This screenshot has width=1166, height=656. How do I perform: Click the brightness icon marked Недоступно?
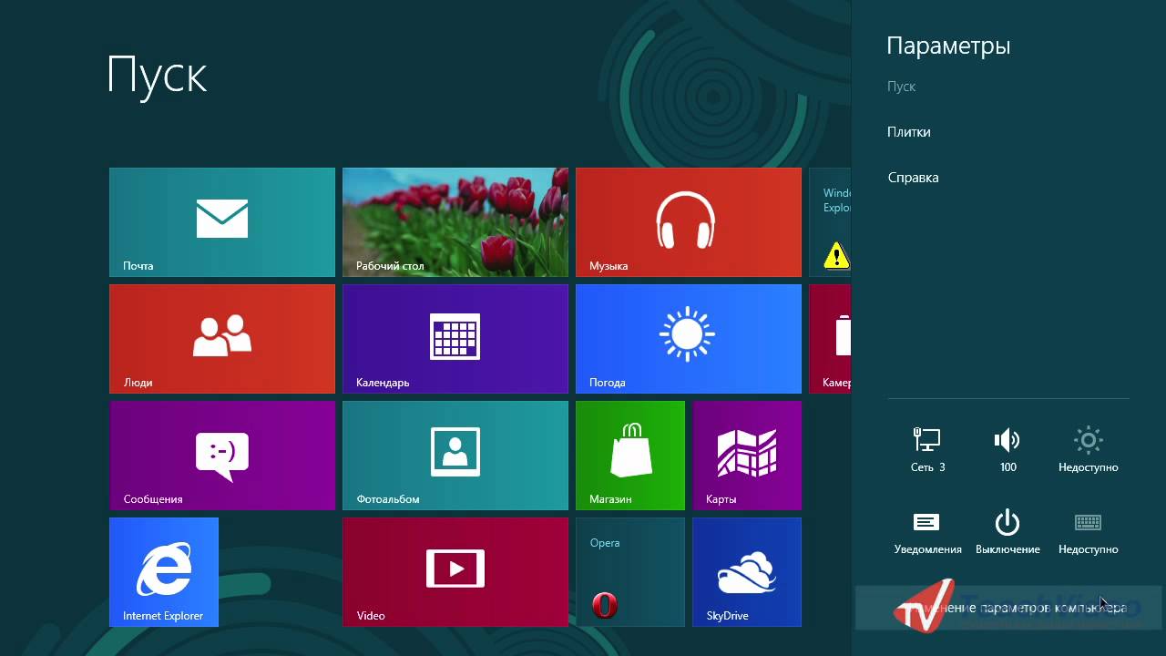(1088, 449)
